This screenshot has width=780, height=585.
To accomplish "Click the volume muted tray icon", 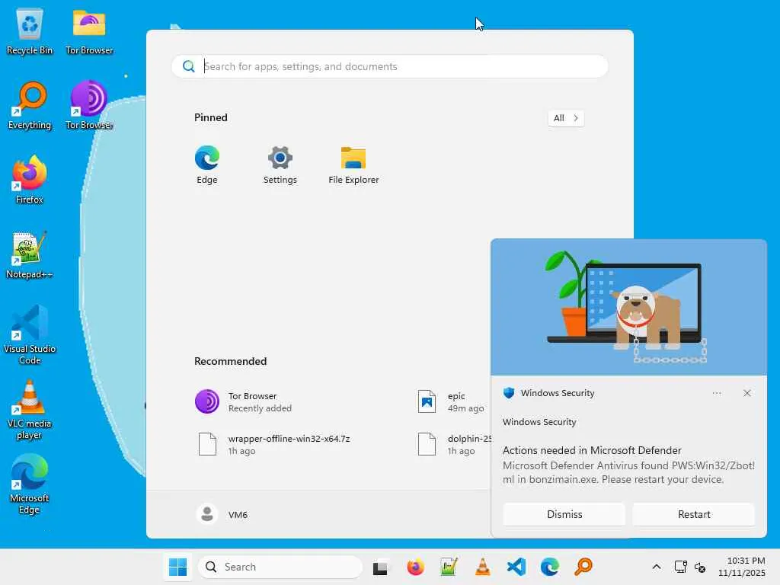I will coord(700,567).
